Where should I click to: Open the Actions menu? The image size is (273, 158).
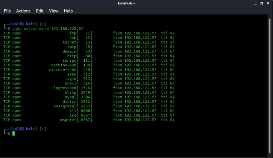pos(23,11)
